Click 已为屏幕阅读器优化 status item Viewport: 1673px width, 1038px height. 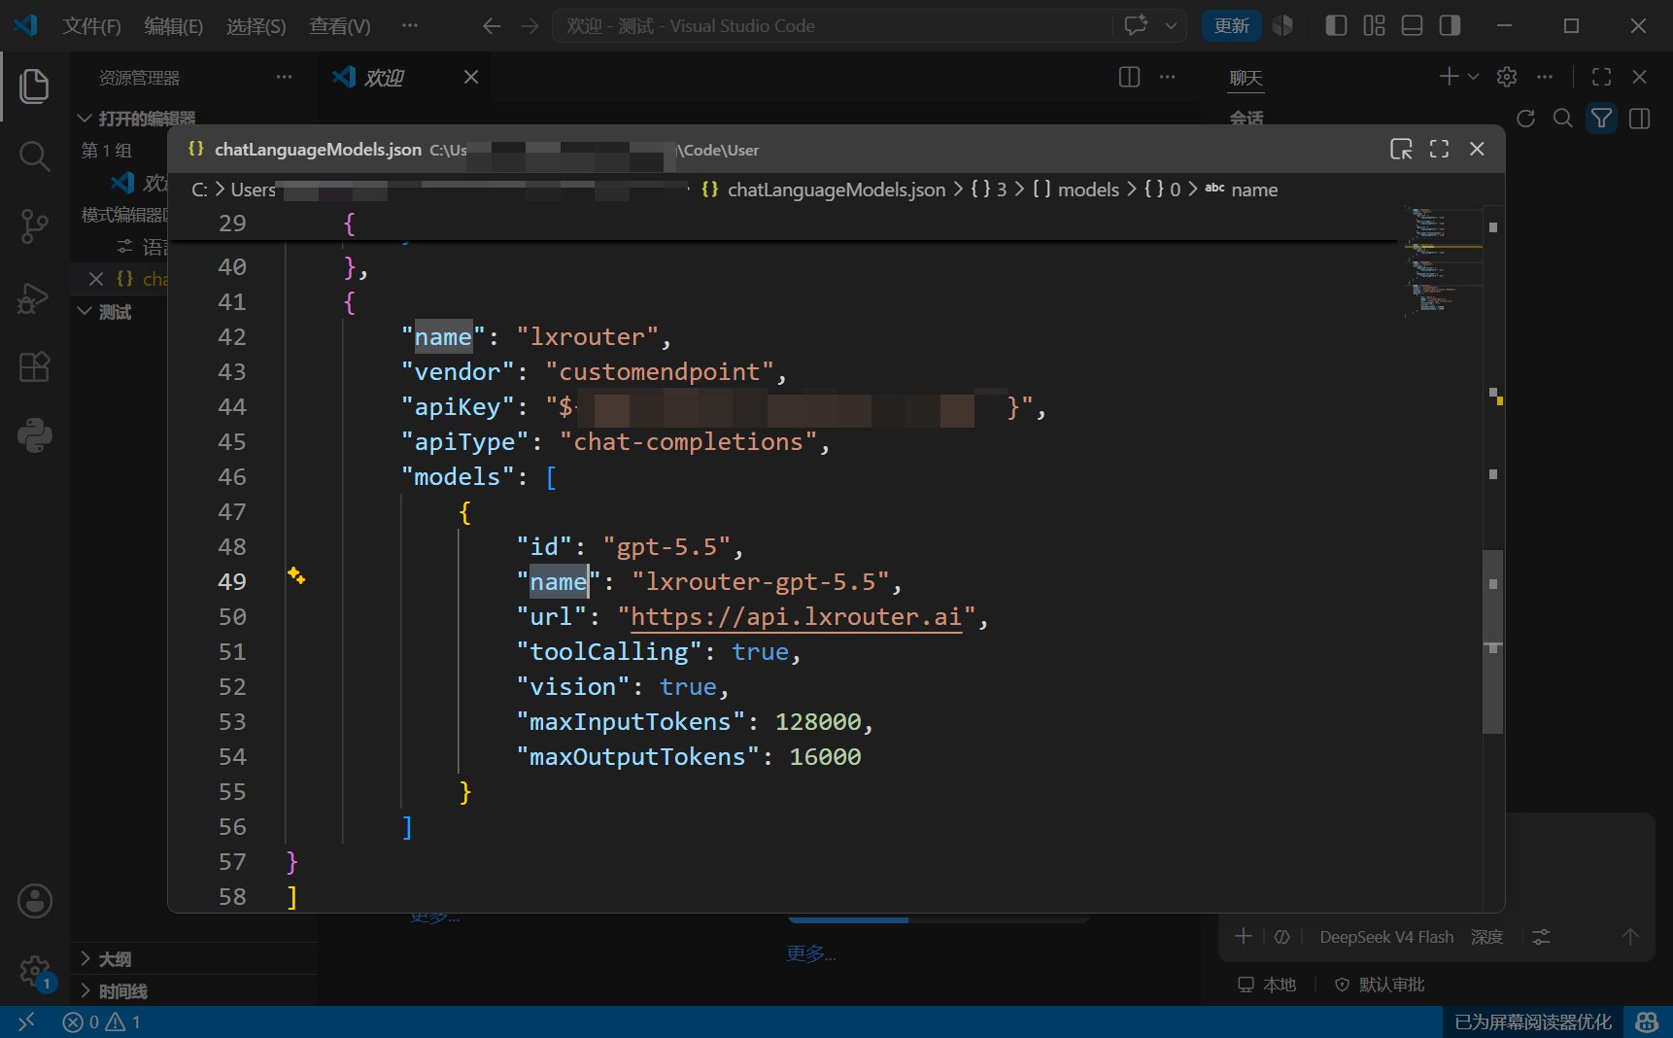click(x=1533, y=1021)
